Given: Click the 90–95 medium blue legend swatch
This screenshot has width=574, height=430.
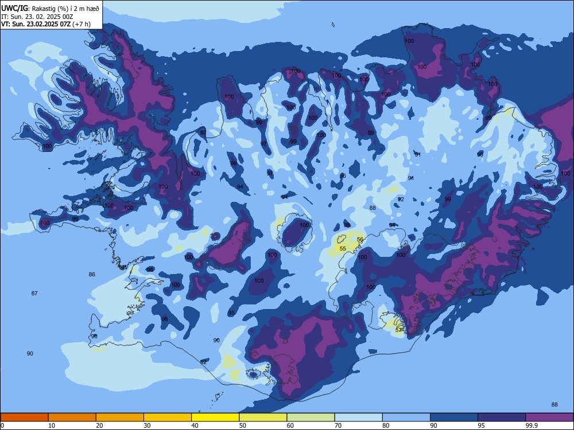Looking at the screenshot, I should tap(454, 417).
